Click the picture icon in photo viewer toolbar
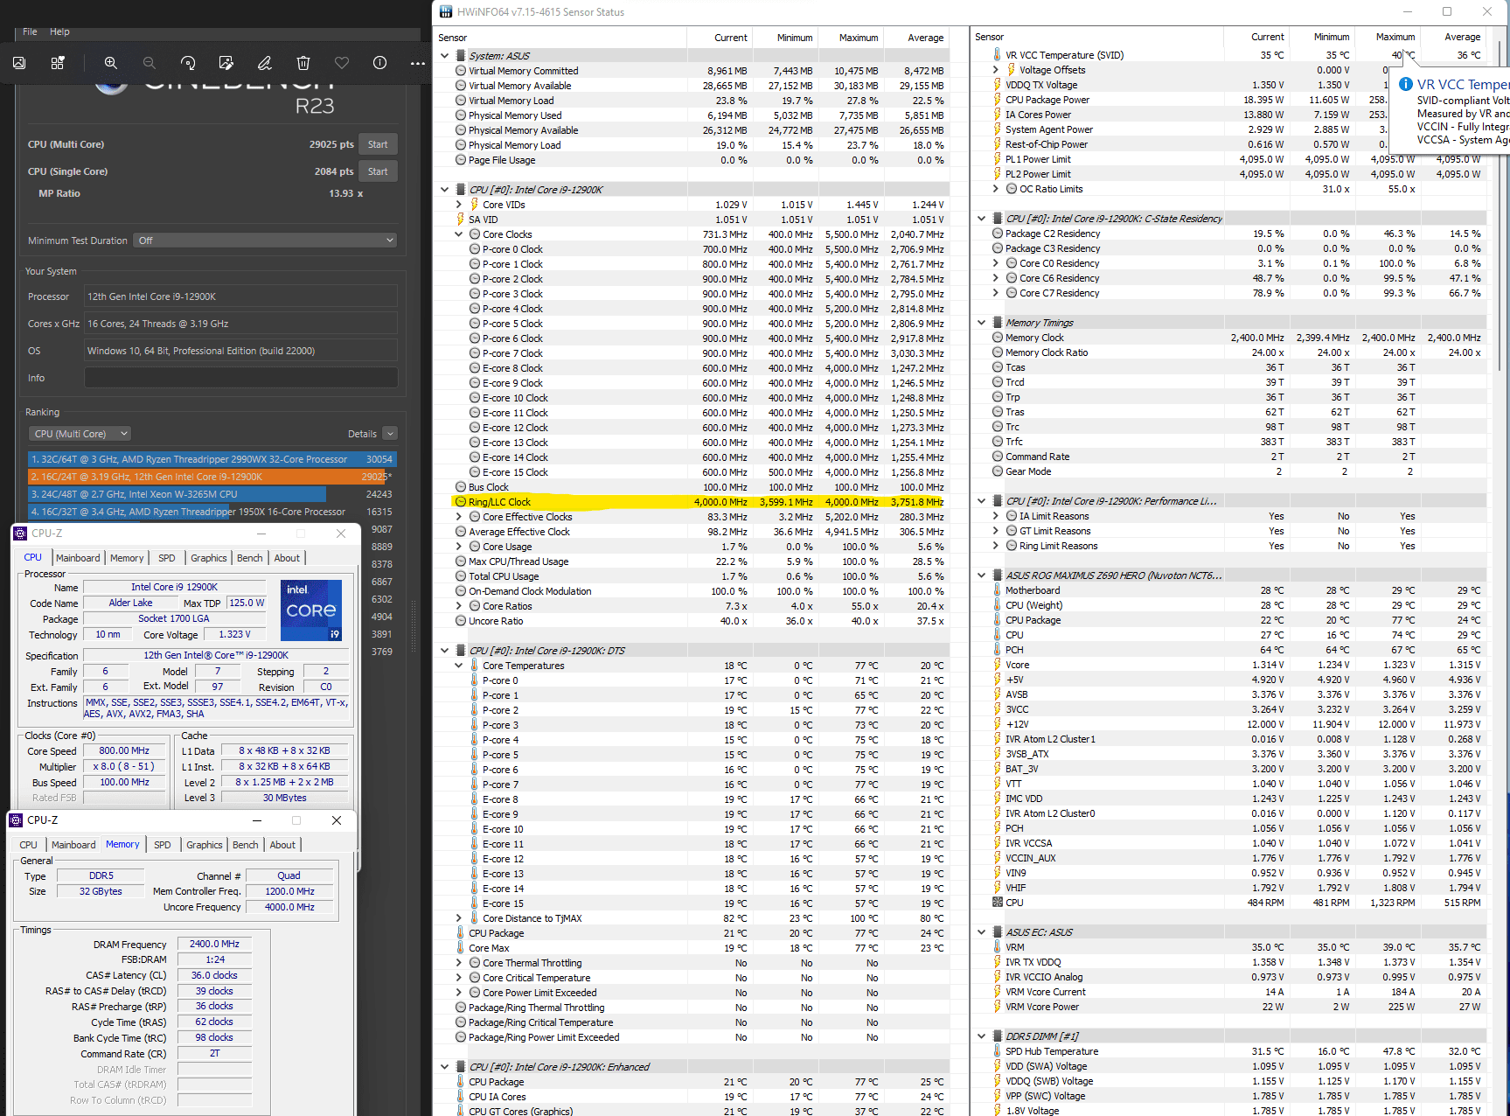The width and height of the screenshot is (1510, 1116). click(19, 63)
